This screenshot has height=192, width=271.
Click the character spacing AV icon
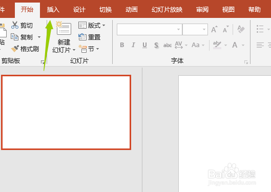point(179,45)
